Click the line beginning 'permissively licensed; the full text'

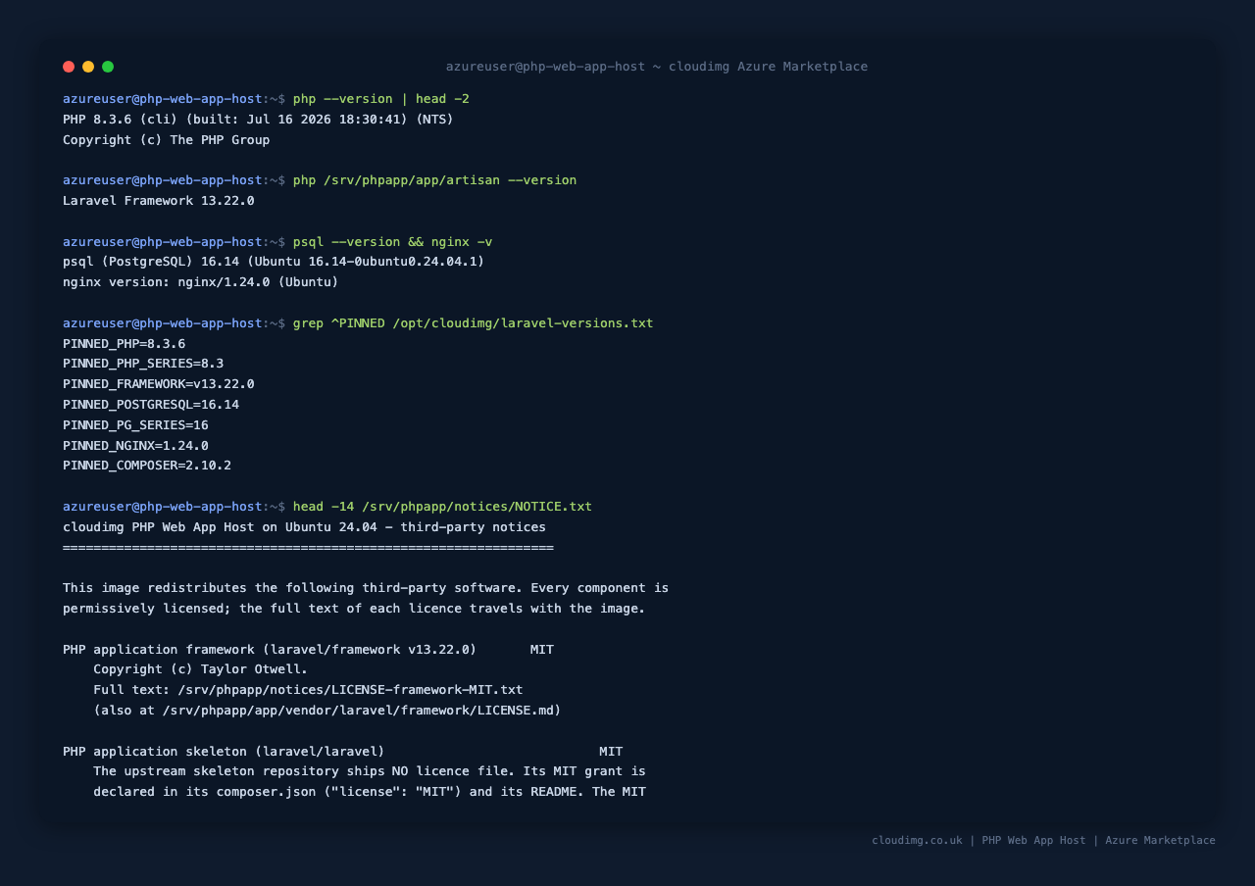pyautogui.click(x=354, y=609)
